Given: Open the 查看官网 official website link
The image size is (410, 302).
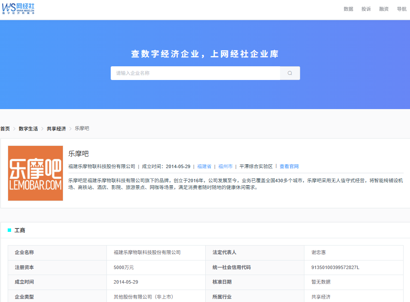Looking at the screenshot, I should click(x=289, y=166).
